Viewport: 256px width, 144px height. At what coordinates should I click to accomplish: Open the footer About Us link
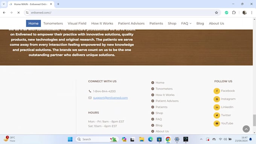tap(162, 131)
